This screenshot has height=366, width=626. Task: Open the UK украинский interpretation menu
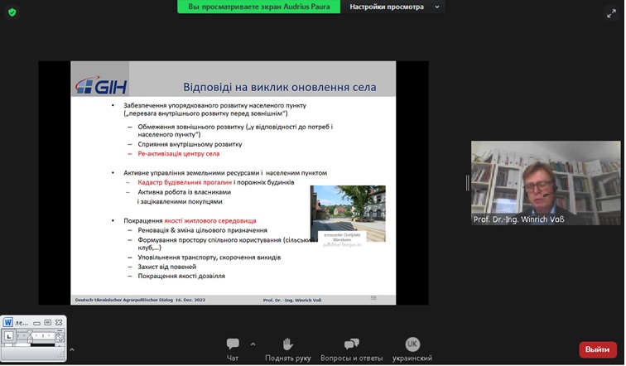pyautogui.click(x=412, y=349)
